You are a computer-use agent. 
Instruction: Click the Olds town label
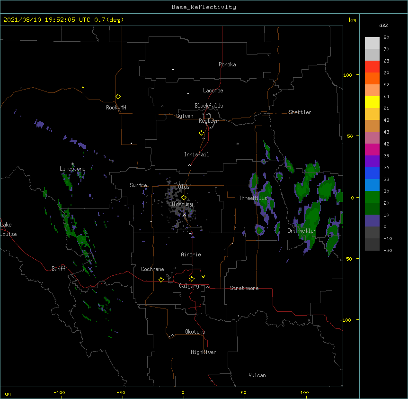[184, 187]
